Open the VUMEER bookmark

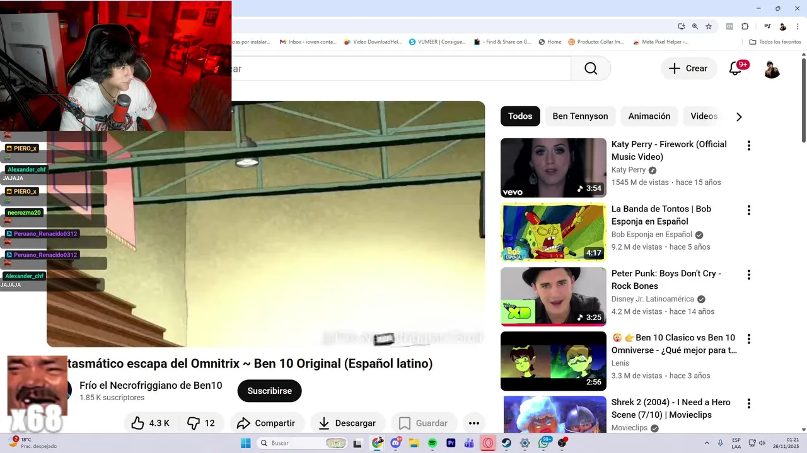pos(438,42)
